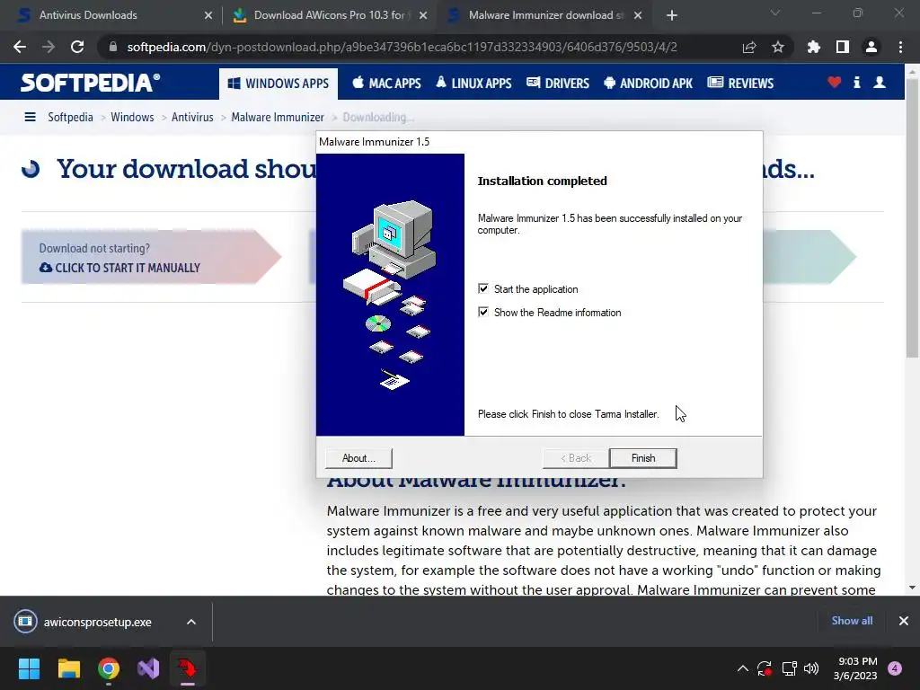Expand the awiconsprosetup.exe download options chevron
Screen dimensions: 920x690
tap(191, 622)
